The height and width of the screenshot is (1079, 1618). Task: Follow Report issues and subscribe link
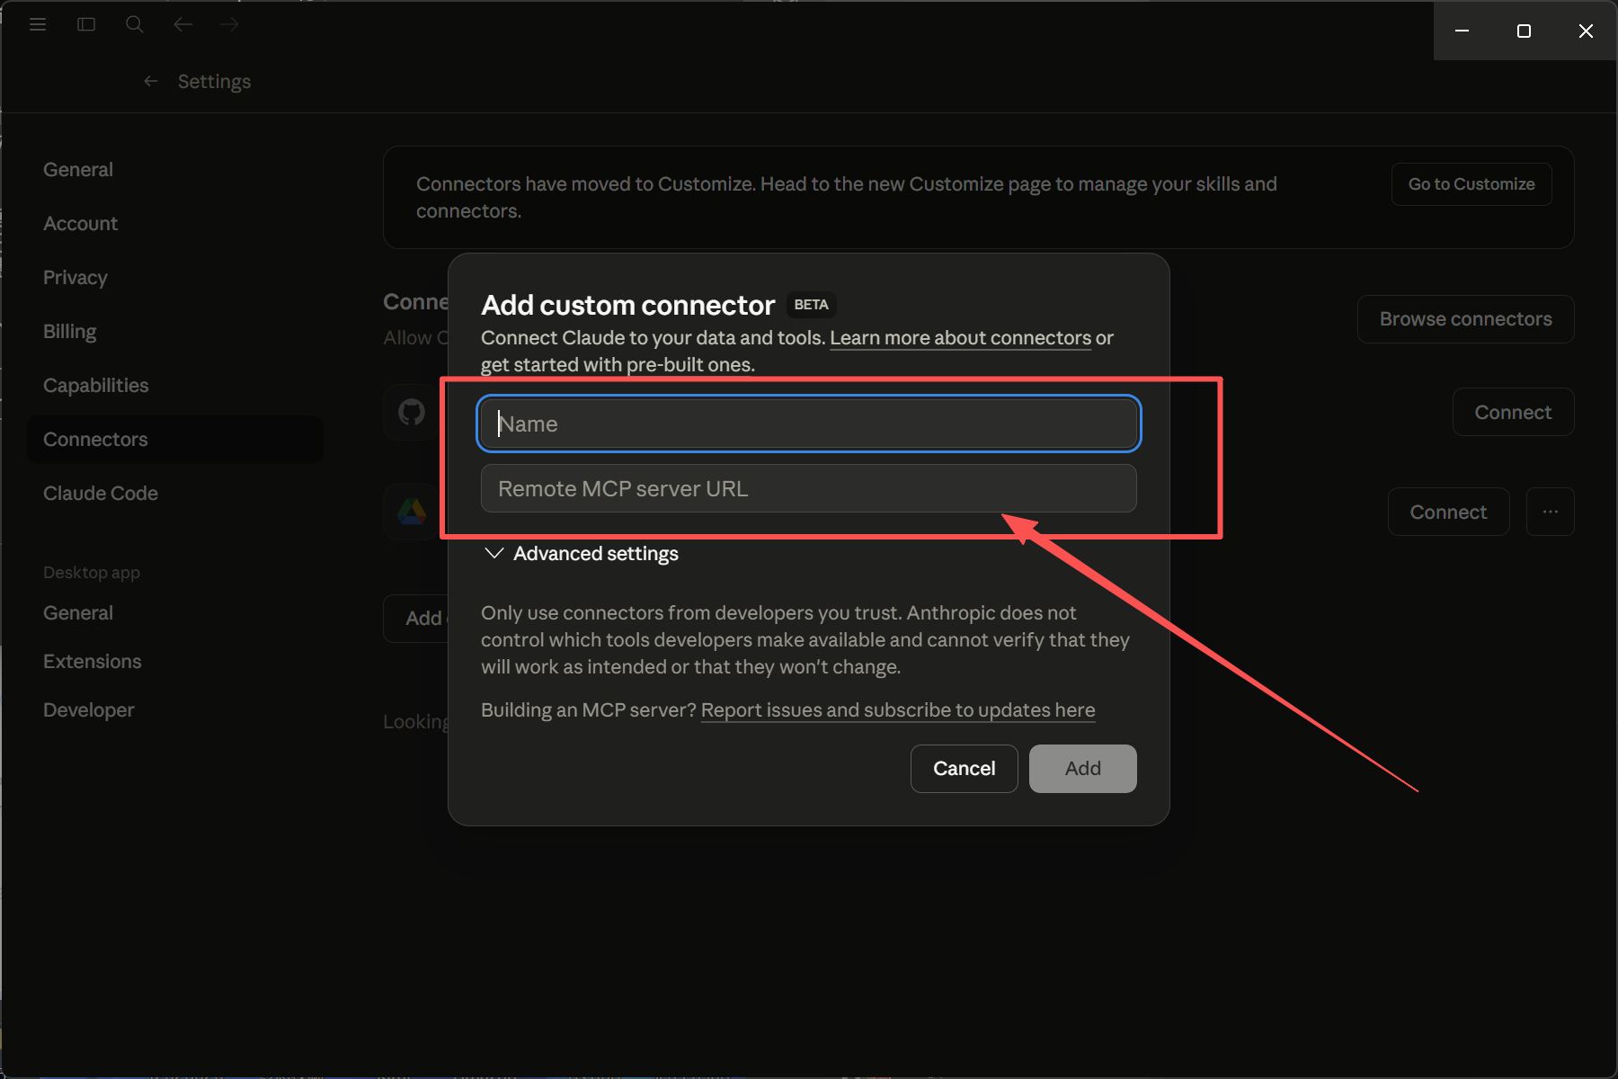coord(897,710)
